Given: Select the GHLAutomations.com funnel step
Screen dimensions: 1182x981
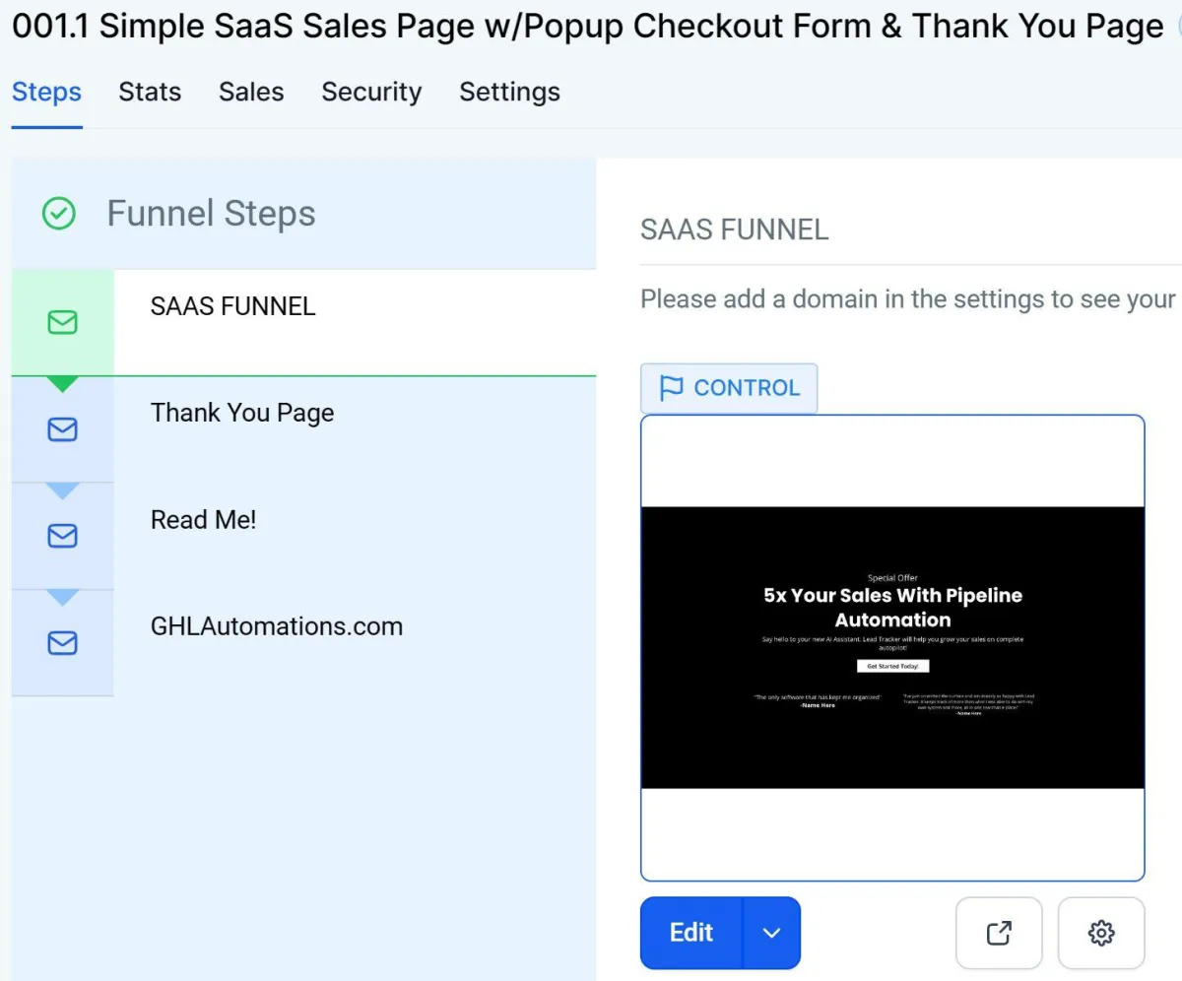Looking at the screenshot, I should tap(303, 643).
